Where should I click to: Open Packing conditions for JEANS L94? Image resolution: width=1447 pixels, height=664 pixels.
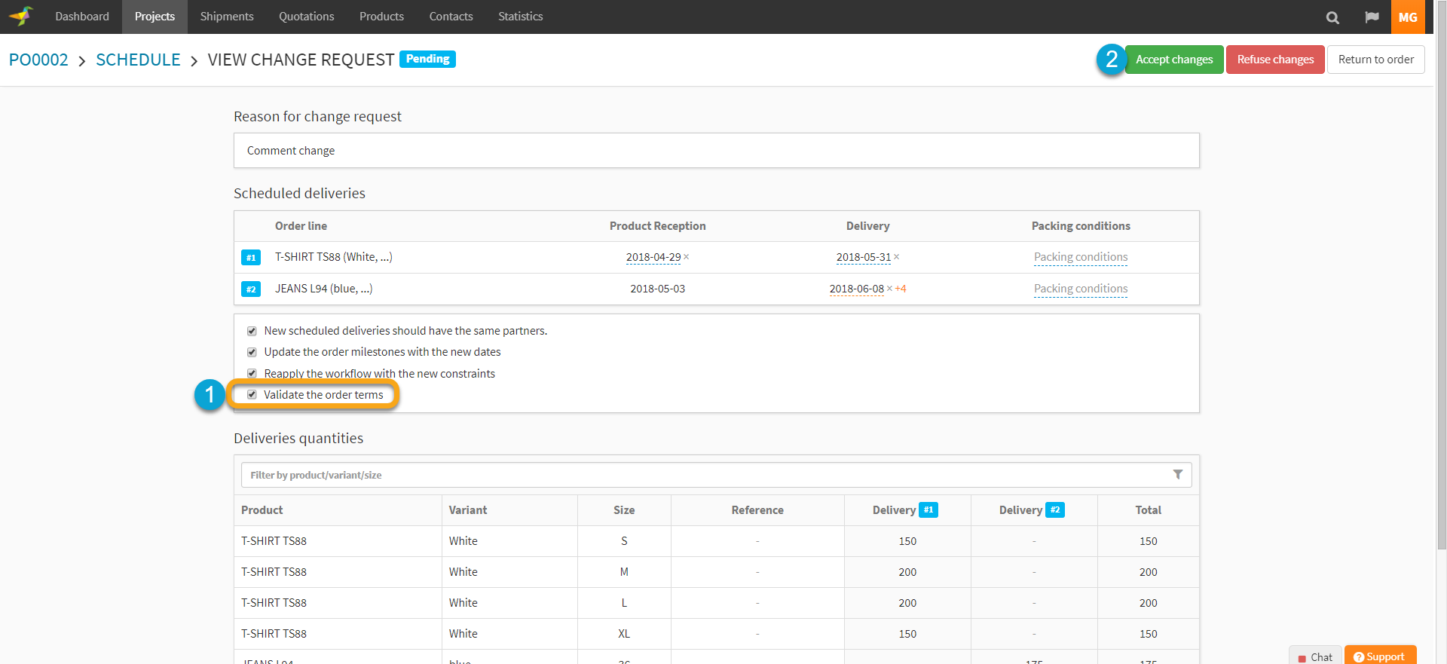[1080, 289]
